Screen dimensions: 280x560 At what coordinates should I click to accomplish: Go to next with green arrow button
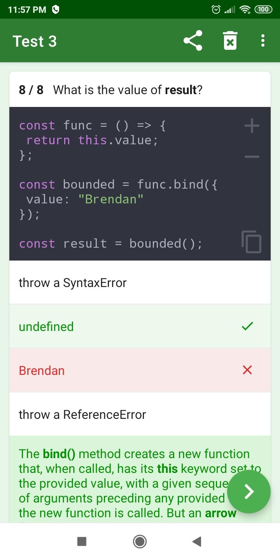point(249,492)
